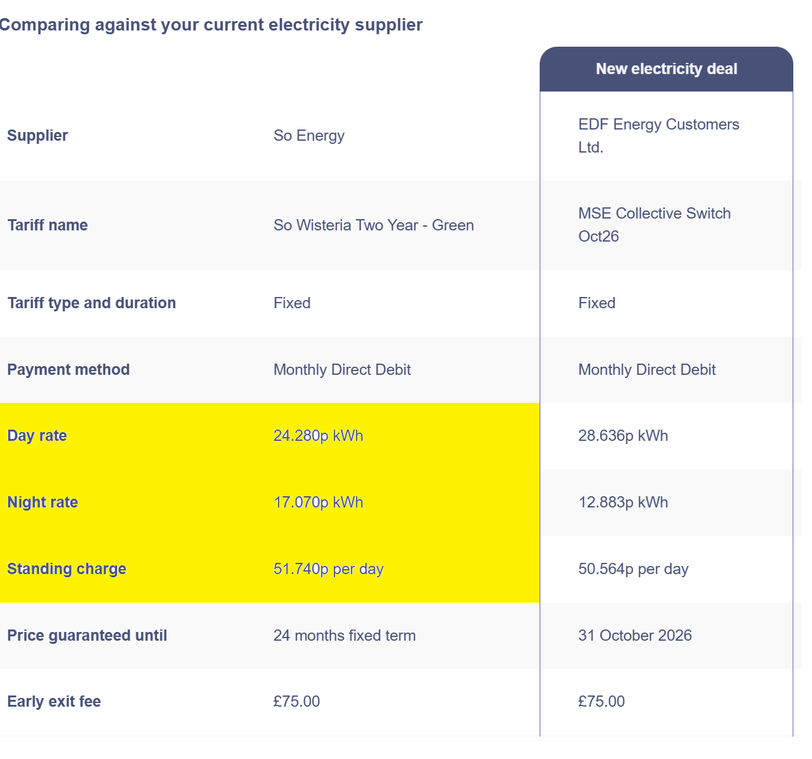Click the 50.564p per day standing charge

(x=633, y=569)
